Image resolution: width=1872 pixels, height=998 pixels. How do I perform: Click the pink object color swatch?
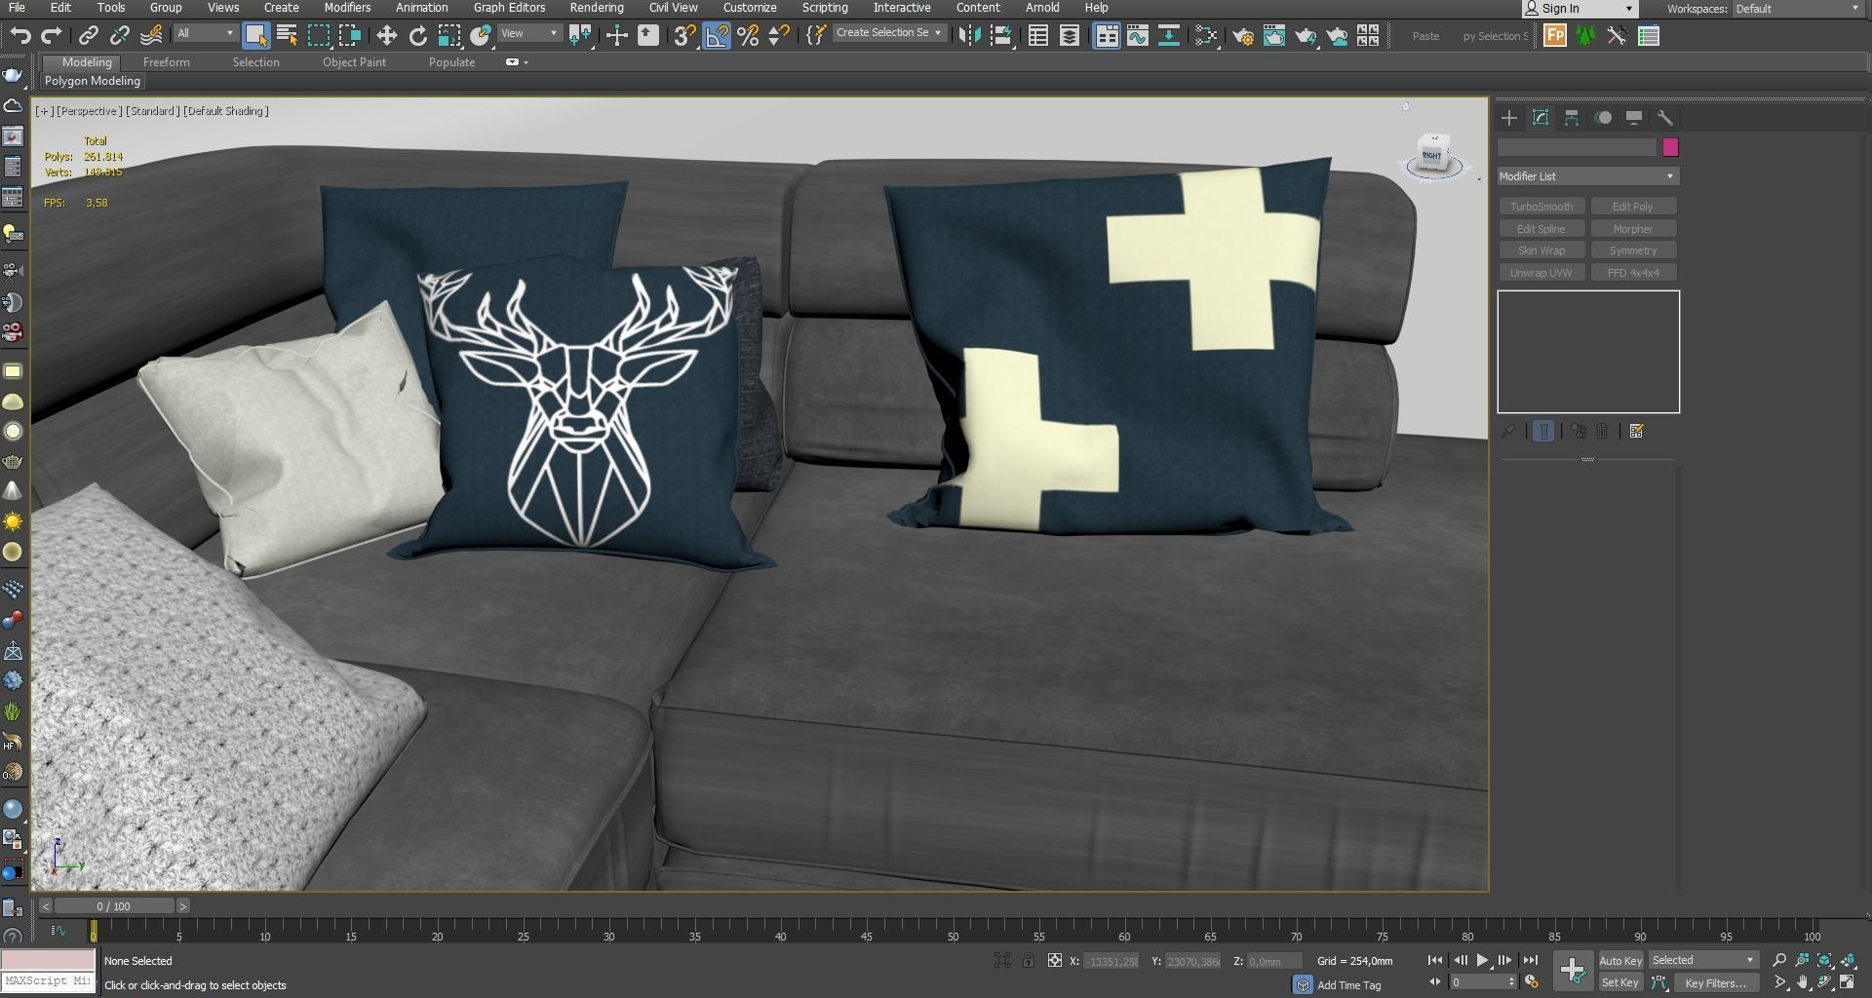[x=1670, y=147]
